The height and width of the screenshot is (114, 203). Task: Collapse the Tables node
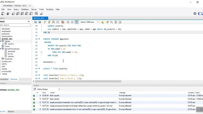(x=1, y=41)
